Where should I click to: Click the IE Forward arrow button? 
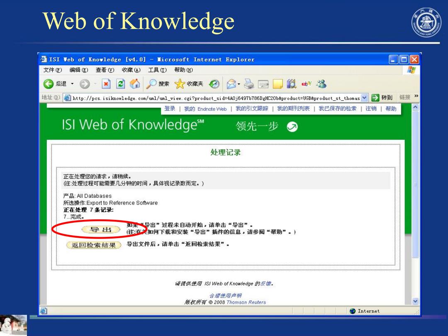(85, 84)
